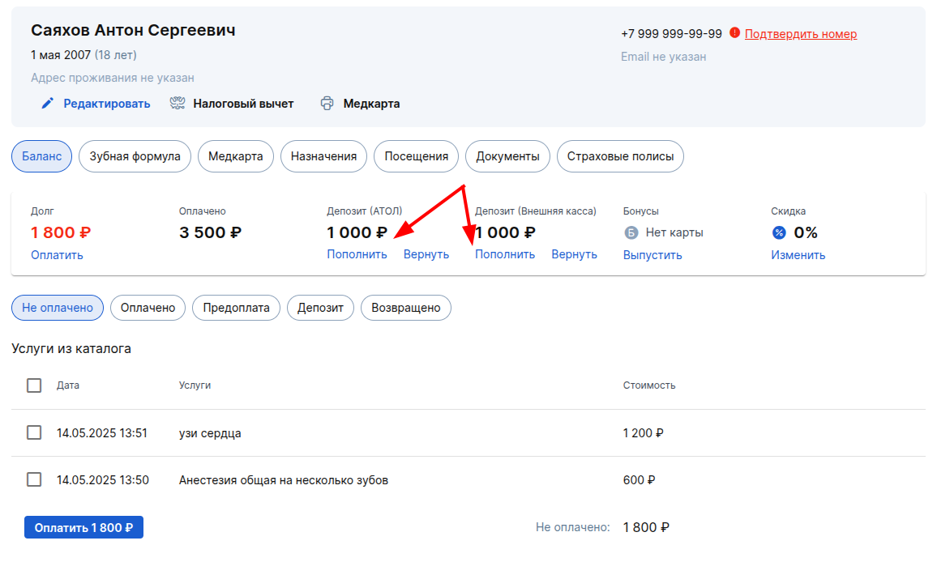Click the date 14.05.2025 13:51
The image size is (937, 579).
pos(102,433)
